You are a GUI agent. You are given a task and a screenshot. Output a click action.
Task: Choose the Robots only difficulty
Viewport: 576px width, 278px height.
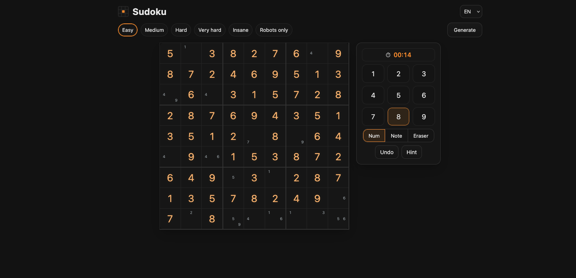(274, 30)
